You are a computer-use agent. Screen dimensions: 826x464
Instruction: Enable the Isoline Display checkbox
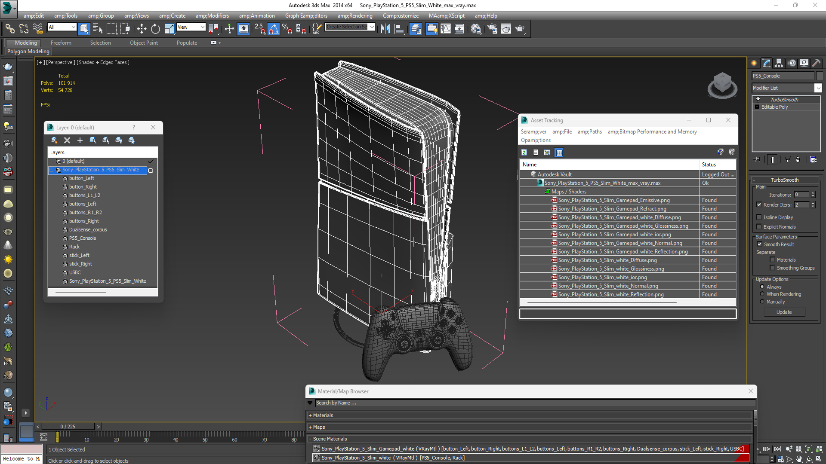[x=759, y=217]
